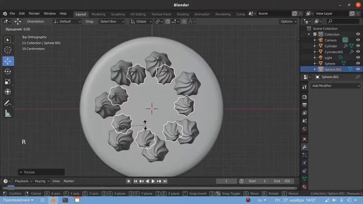Hide Sphere.001 in the outliner
Viewport: 363px width, 204px height.
click(x=358, y=69)
